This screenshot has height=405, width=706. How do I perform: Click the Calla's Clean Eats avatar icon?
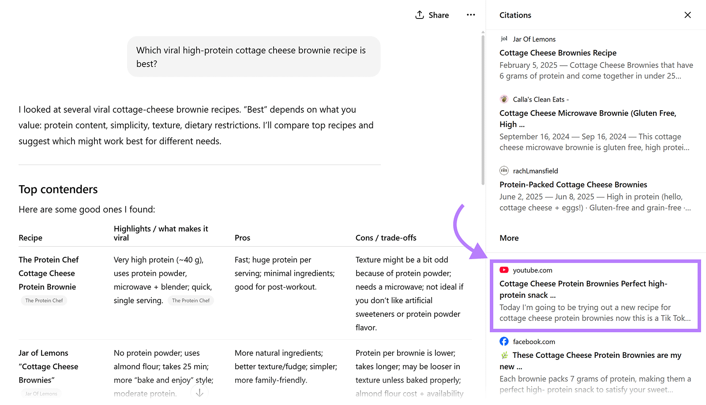[504, 99]
